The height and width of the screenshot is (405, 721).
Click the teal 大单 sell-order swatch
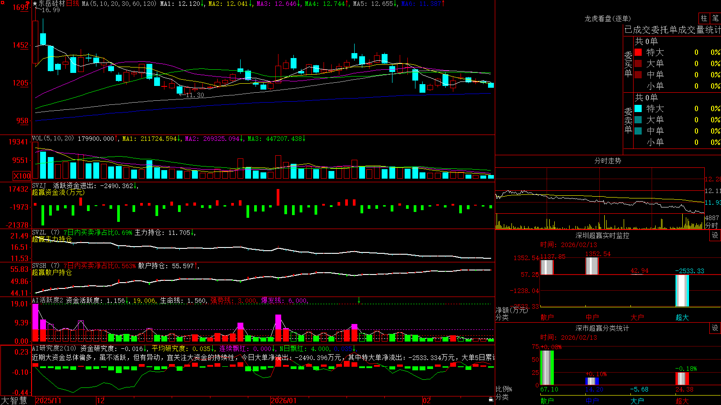(638, 120)
